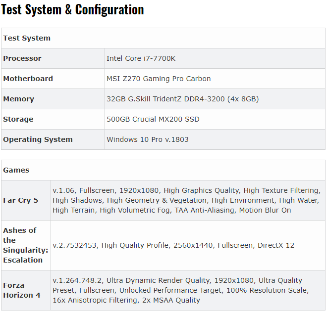Select the 32GB G.Skill TridentZ memory value
This screenshot has width=326, height=311.
[183, 99]
